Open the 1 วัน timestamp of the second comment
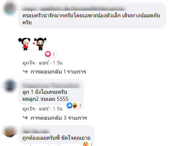Screen dimensions: 179x146 (x=58, y=109)
